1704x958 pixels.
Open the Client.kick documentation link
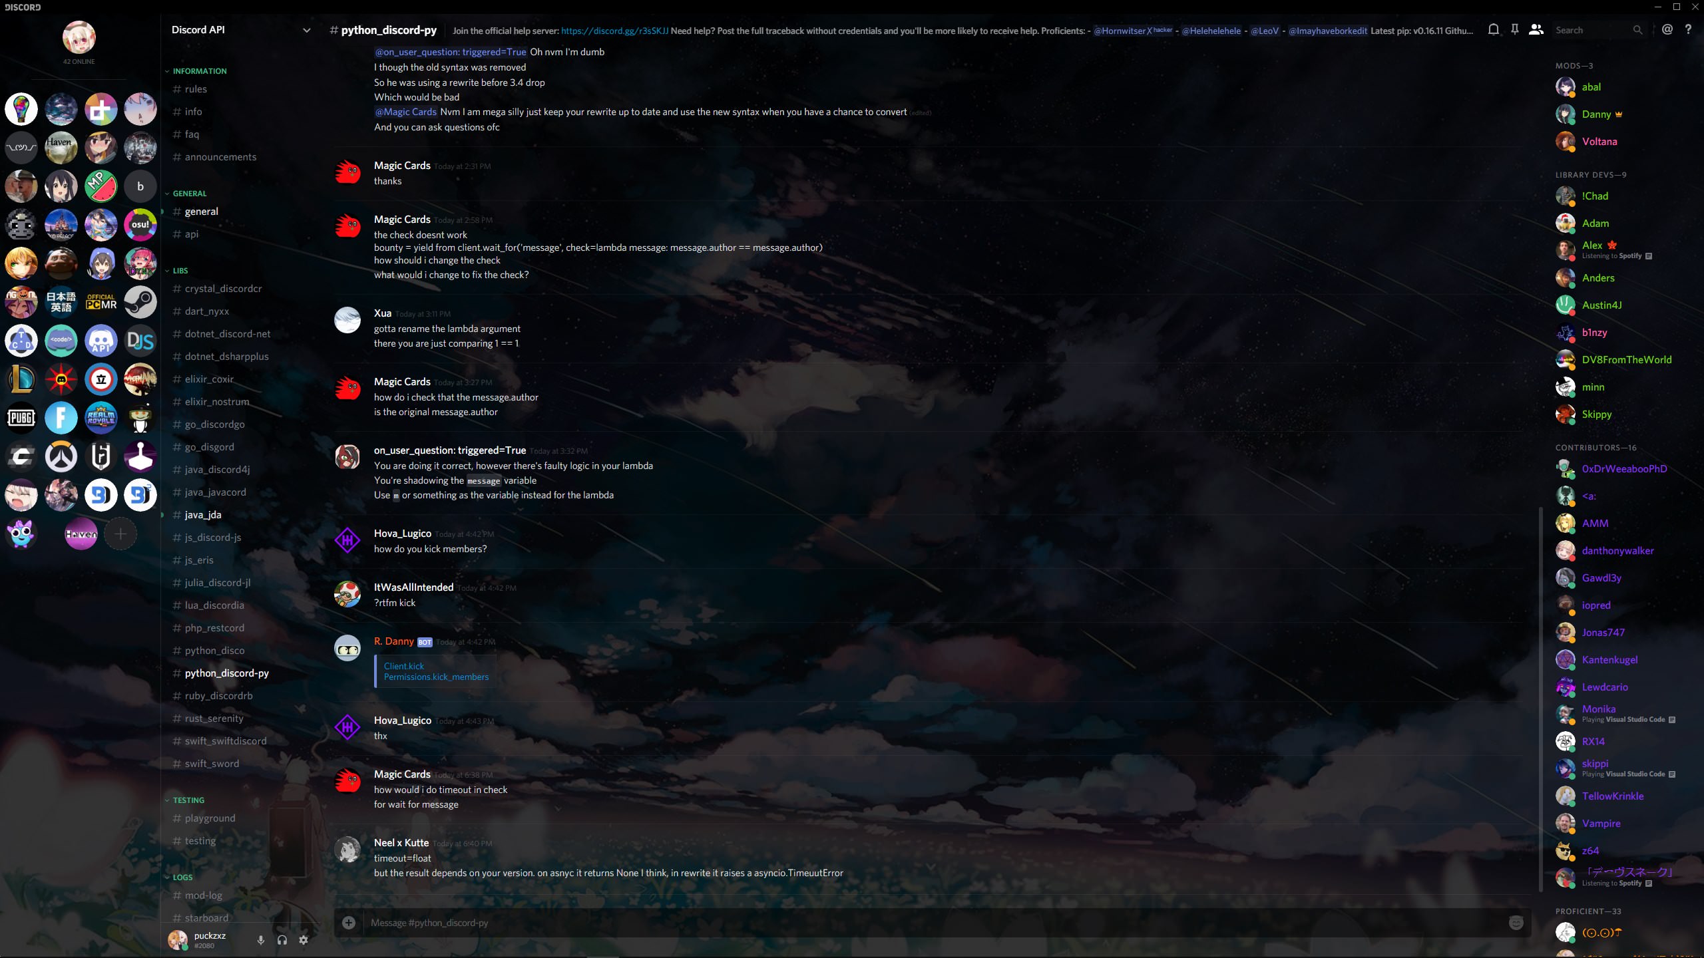(403, 666)
